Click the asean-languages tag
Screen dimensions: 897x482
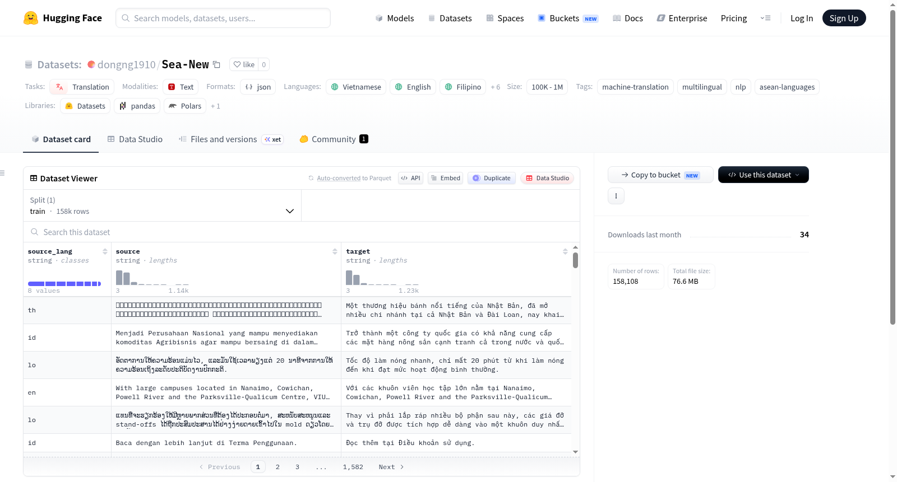pos(787,87)
